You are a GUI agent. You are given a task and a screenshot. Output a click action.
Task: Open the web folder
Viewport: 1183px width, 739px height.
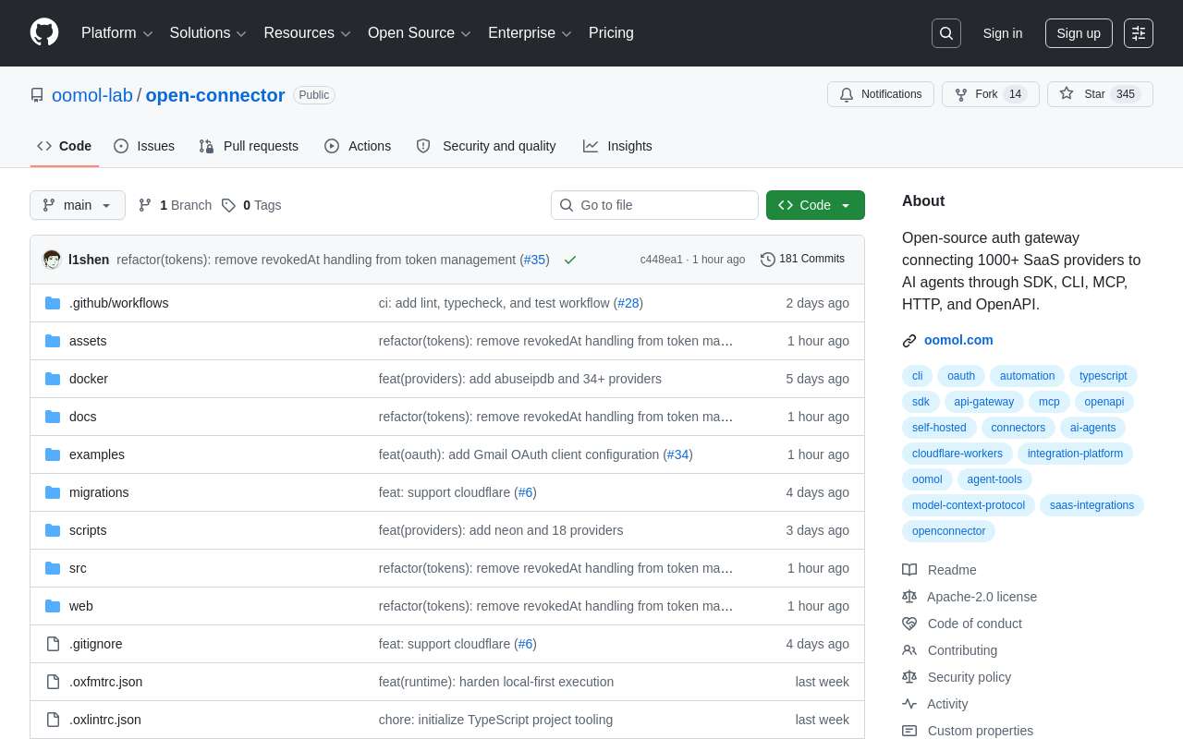pos(81,606)
